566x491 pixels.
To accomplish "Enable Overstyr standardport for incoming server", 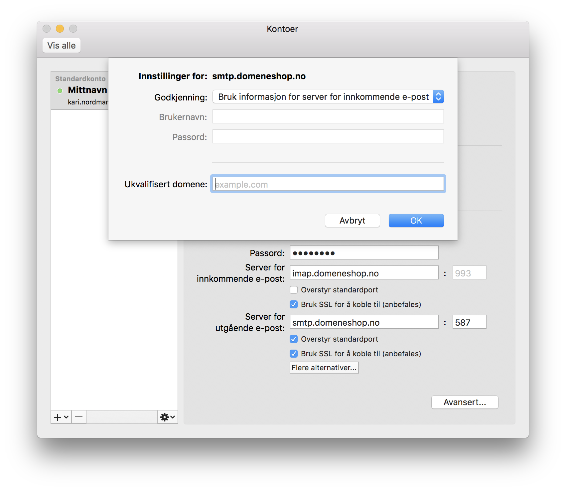I will (x=294, y=290).
